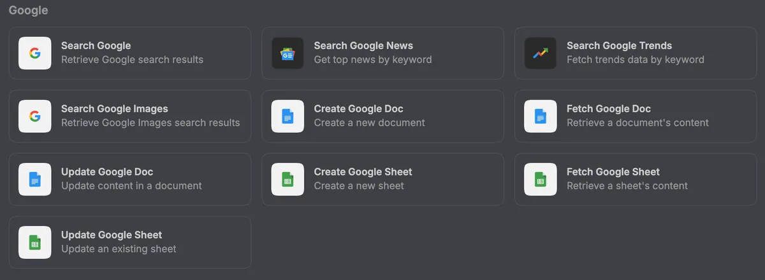Open 'Search Google News' action title

(x=363, y=46)
